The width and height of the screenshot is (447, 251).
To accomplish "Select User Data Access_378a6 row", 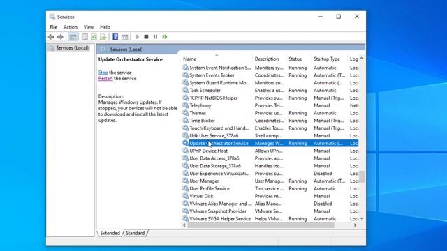I will tap(270, 158).
